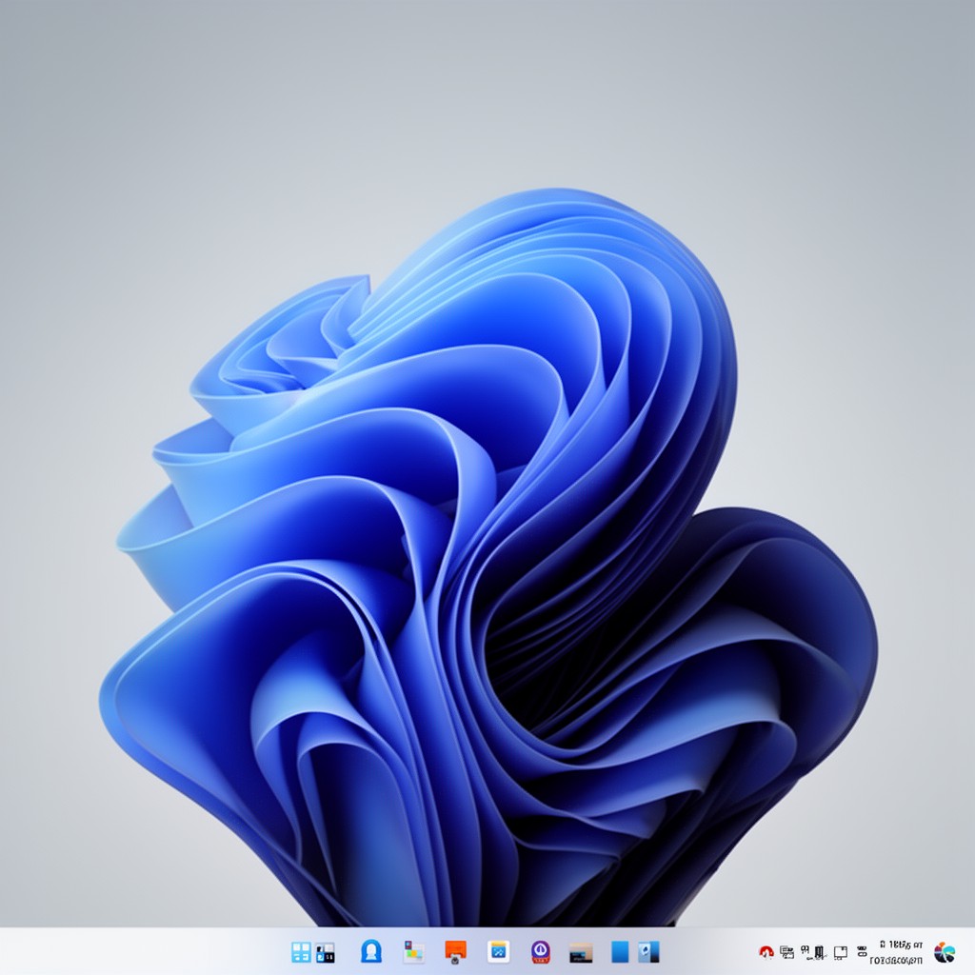Open the colorful pie-shaped icon at taskbar end
Viewport: 975px width, 975px height.
[x=945, y=952]
